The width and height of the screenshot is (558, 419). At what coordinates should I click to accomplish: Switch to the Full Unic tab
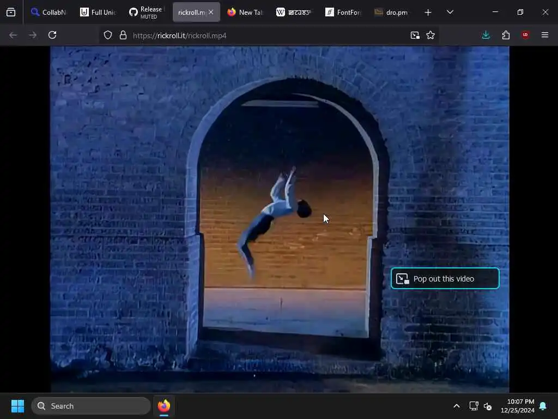(98, 13)
